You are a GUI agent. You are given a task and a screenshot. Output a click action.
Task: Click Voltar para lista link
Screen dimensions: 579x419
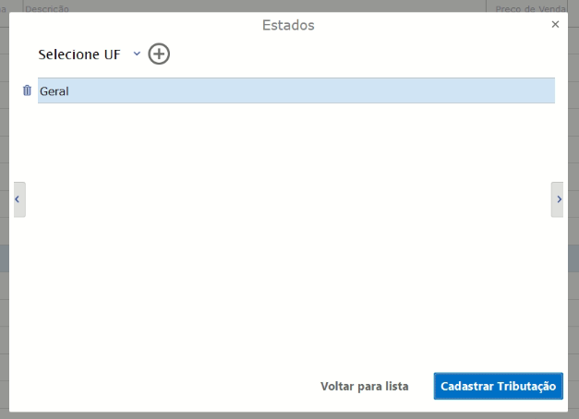364,387
